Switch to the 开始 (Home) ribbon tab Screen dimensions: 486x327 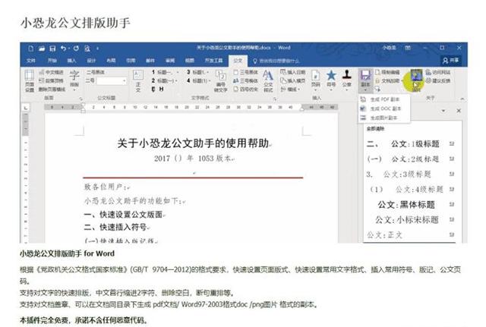coord(52,61)
